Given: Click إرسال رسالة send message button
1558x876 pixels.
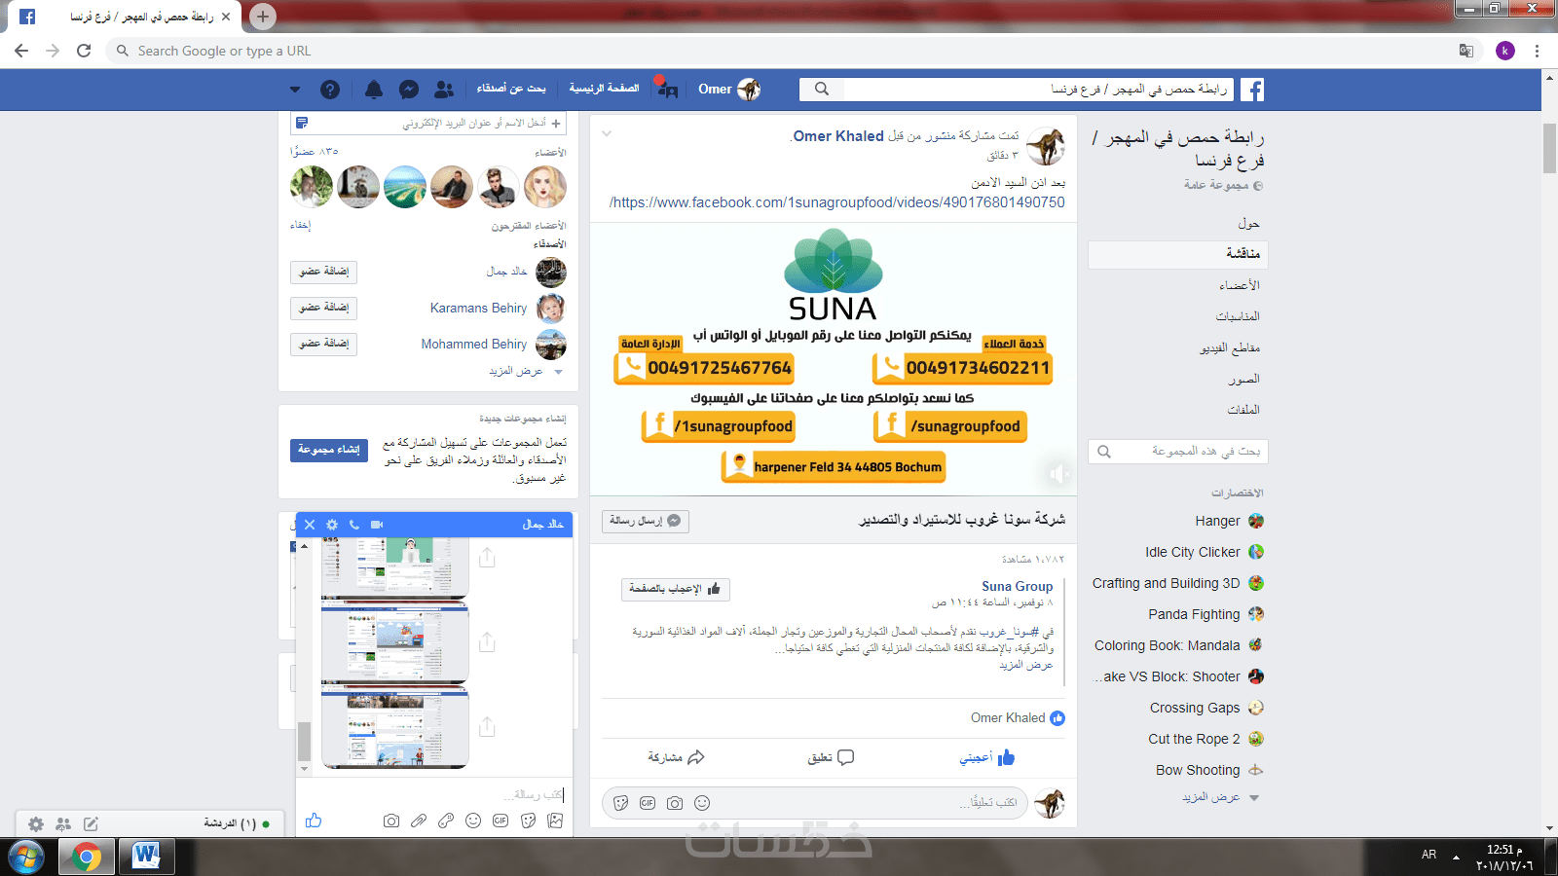Looking at the screenshot, I should (x=646, y=521).
